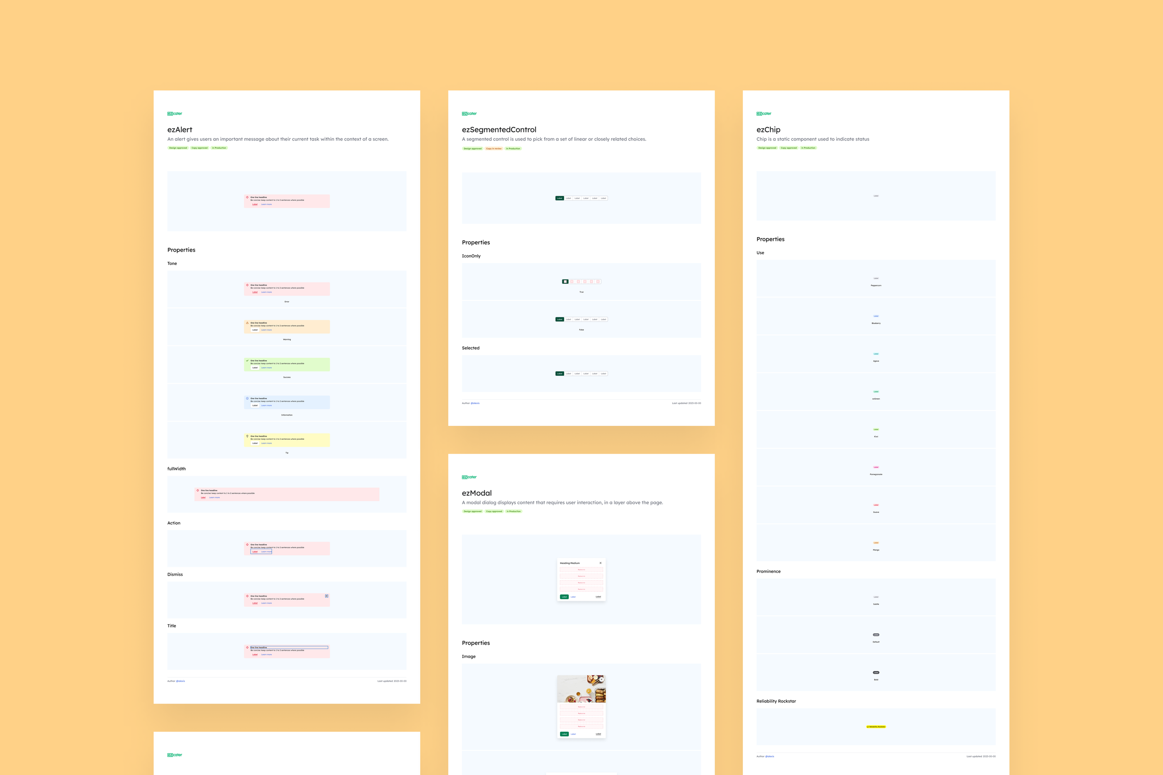Open the @alexis author link on the ezSegmentedControl page

coord(475,404)
